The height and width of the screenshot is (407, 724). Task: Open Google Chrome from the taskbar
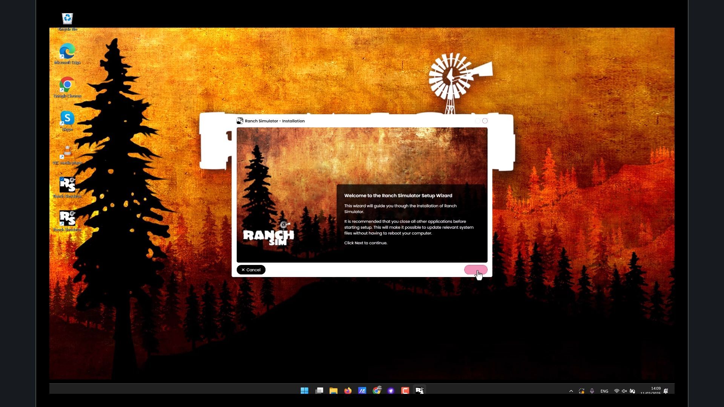pyautogui.click(x=376, y=391)
